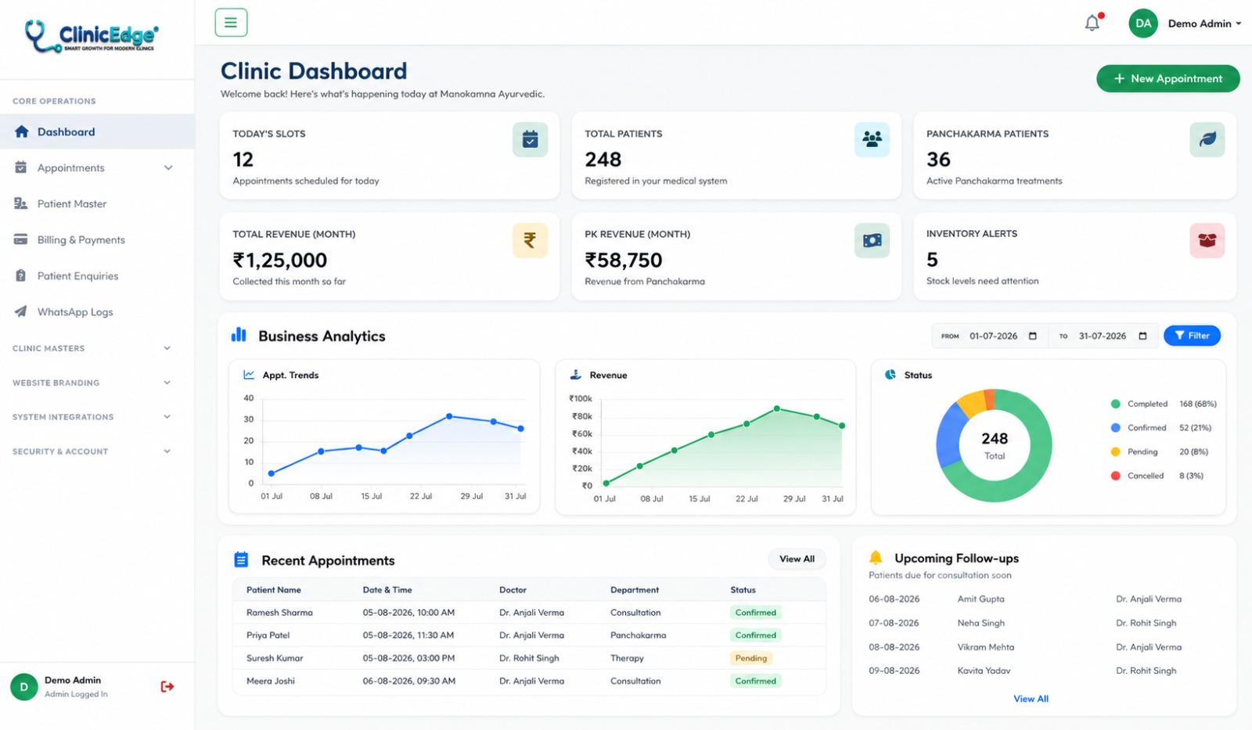Expand the Appointments submenu chevron
The width and height of the screenshot is (1252, 730).
point(168,167)
